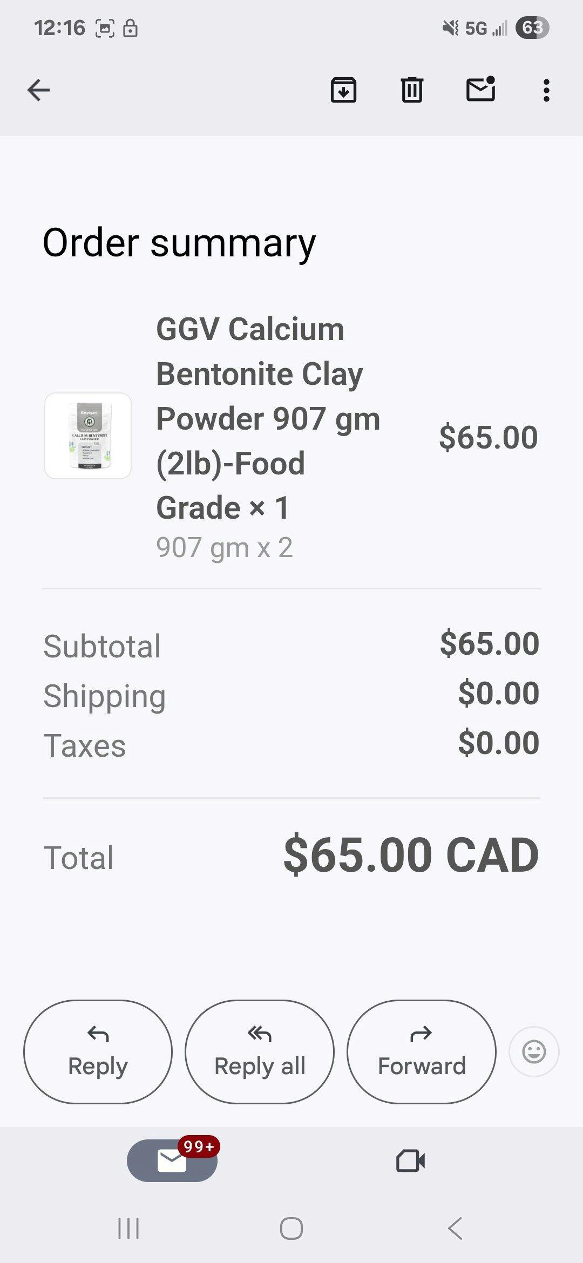Tap the muted sound status icon
This screenshot has height=1263, width=583.
click(x=450, y=28)
